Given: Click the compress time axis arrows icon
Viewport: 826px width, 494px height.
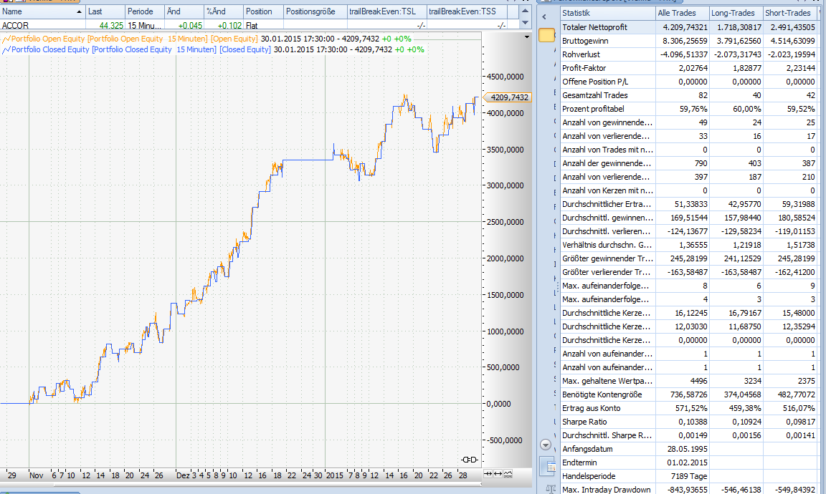Looking at the screenshot, I should 488,474.
